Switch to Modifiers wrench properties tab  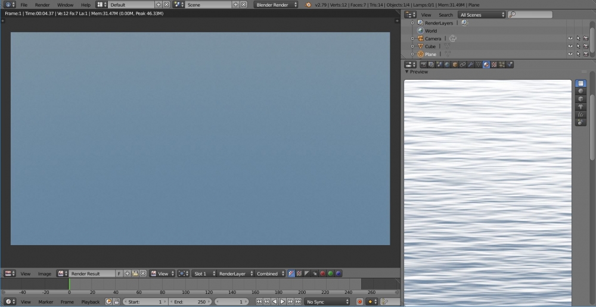click(x=471, y=64)
